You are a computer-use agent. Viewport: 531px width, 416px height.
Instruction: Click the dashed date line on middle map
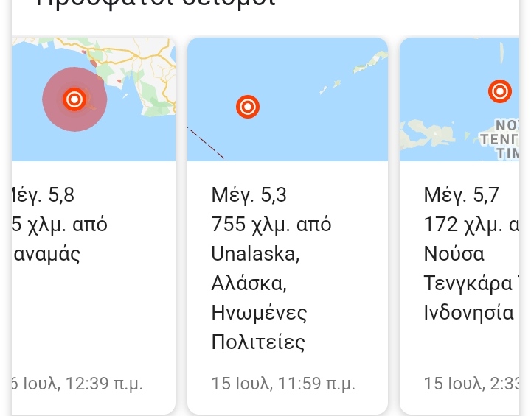tap(207, 144)
